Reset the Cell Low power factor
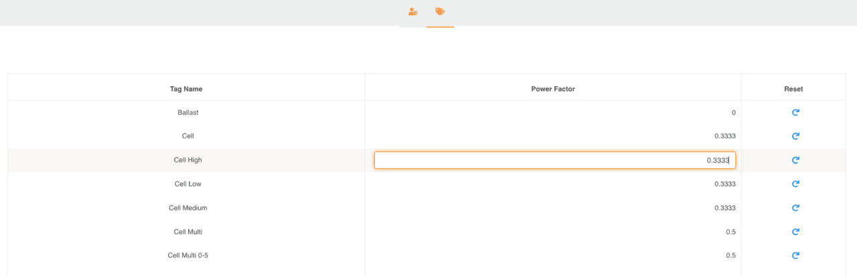The height and width of the screenshot is (276, 857). click(x=795, y=184)
